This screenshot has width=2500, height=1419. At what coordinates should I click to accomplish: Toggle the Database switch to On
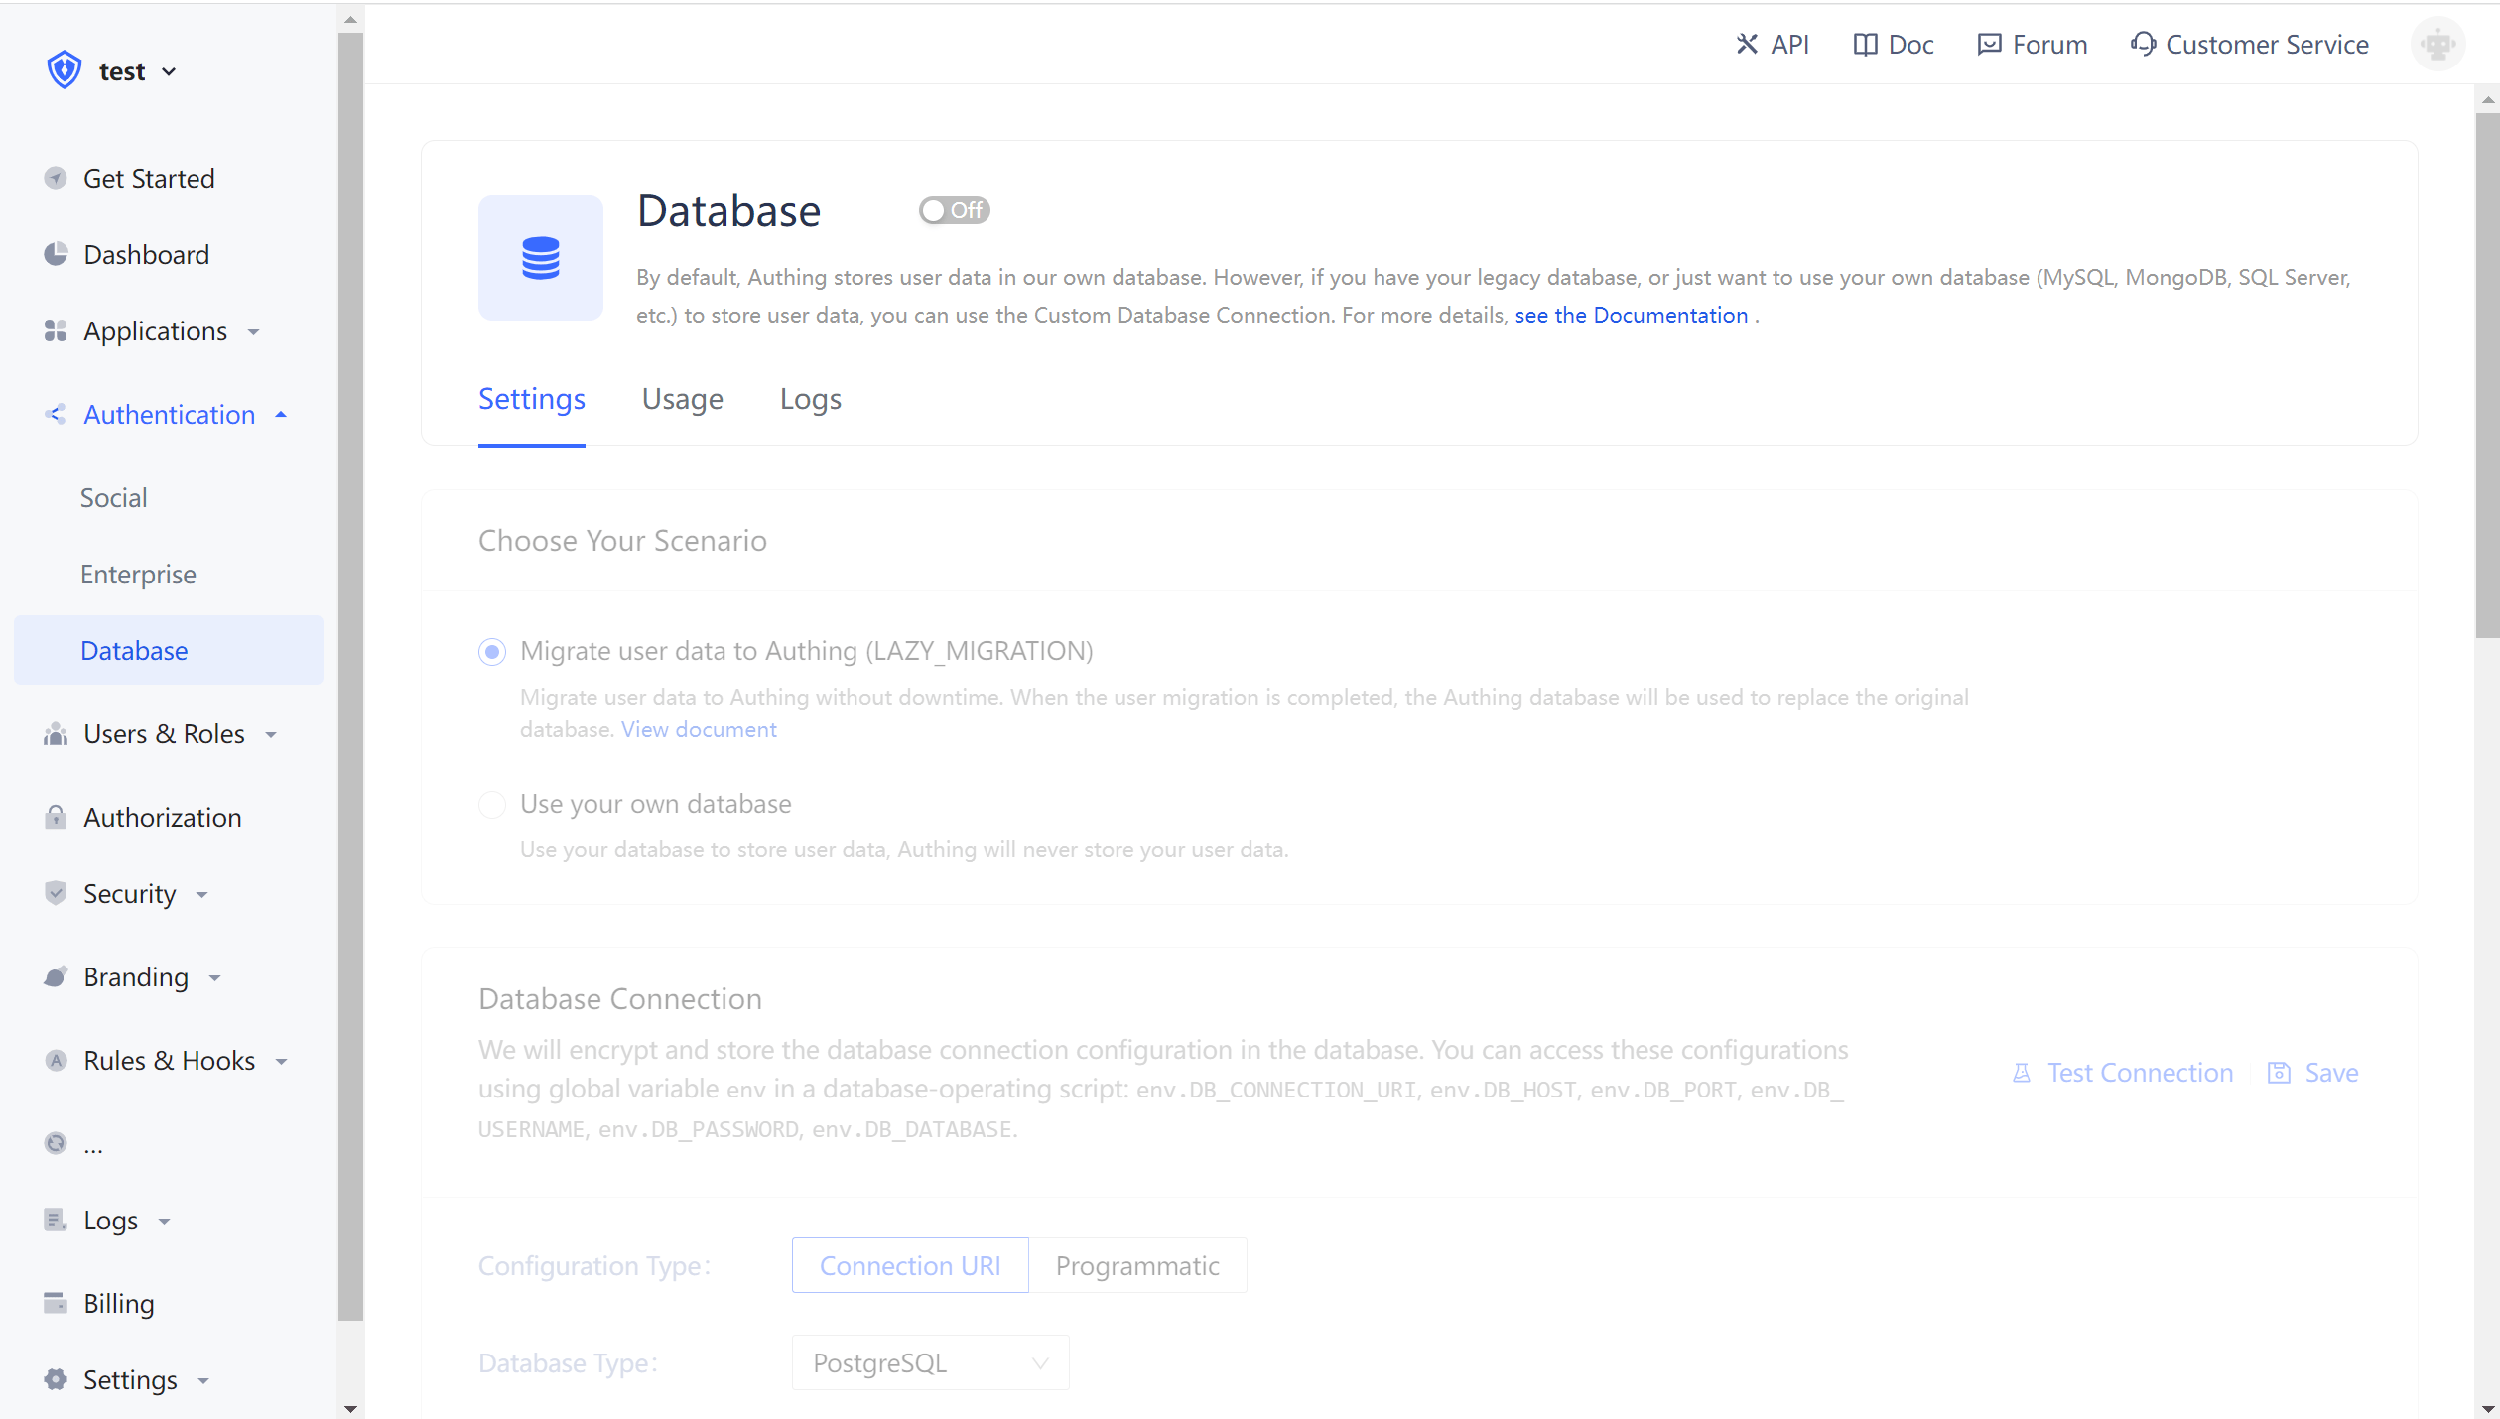(953, 210)
